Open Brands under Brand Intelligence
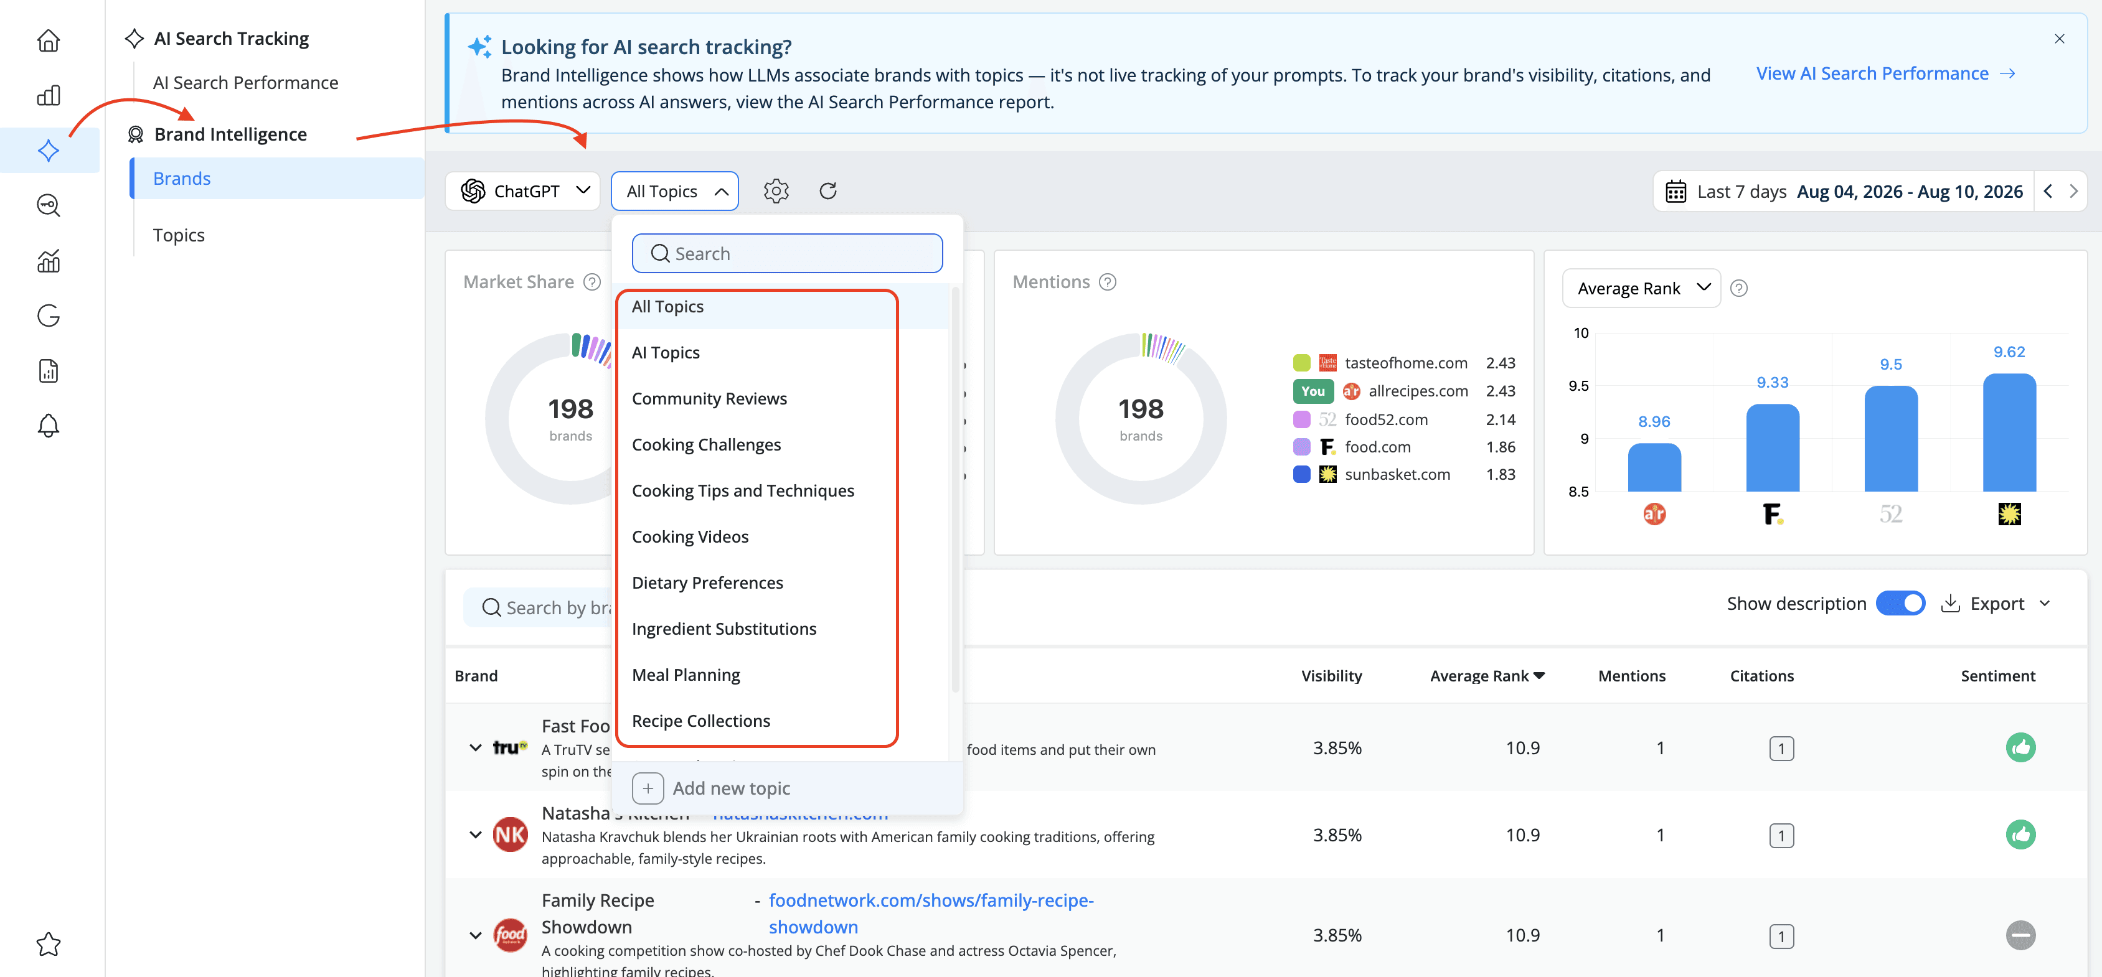Viewport: 2102px width, 977px height. pos(278,179)
